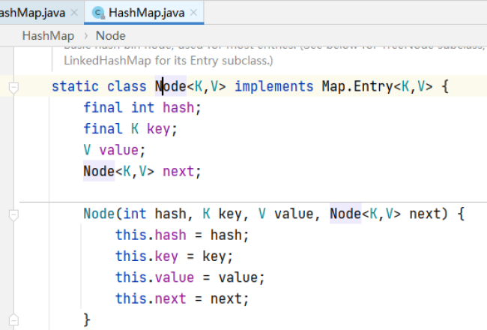
Task: Click the LinkedHashMap doc comment text
Action: click(169, 60)
